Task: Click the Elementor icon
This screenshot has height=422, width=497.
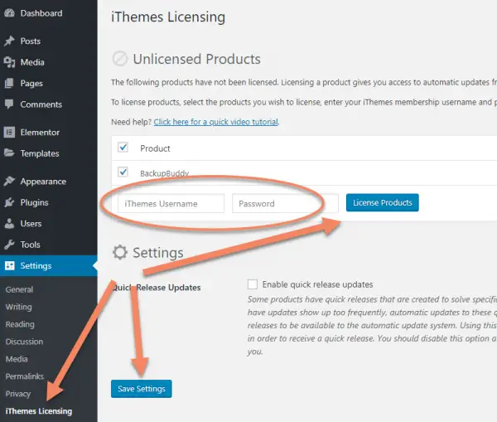Action: (x=9, y=133)
